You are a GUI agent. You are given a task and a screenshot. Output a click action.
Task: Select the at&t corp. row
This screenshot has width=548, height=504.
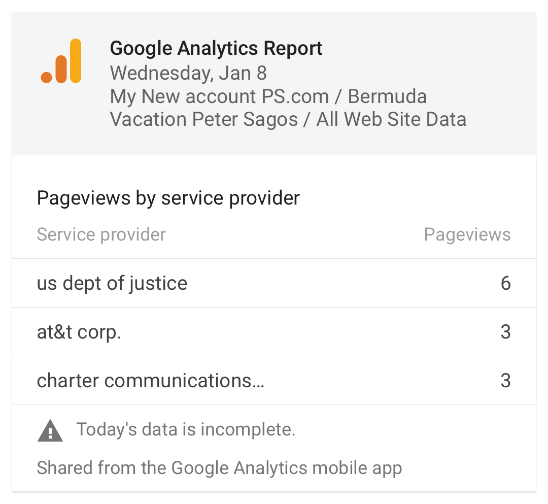click(274, 332)
